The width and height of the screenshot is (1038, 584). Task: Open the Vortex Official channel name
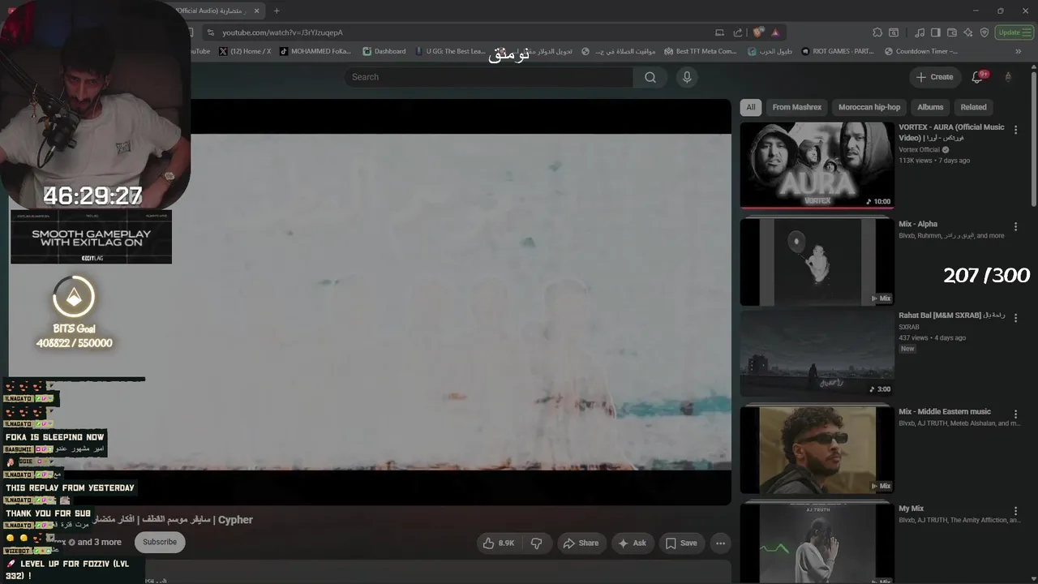(x=919, y=150)
